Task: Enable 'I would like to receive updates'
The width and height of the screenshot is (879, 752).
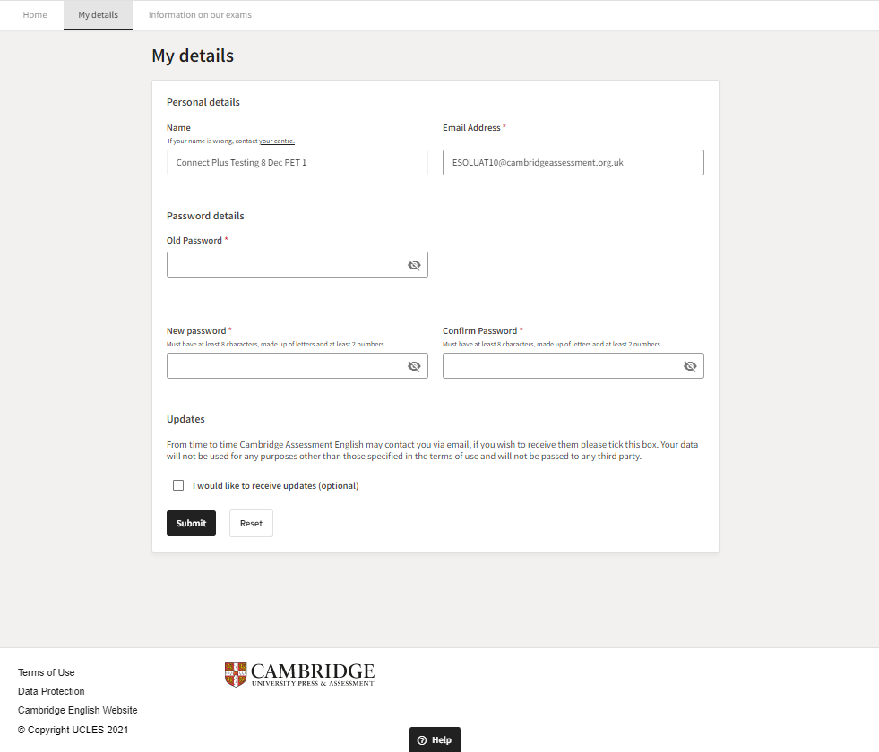Action: click(x=178, y=484)
